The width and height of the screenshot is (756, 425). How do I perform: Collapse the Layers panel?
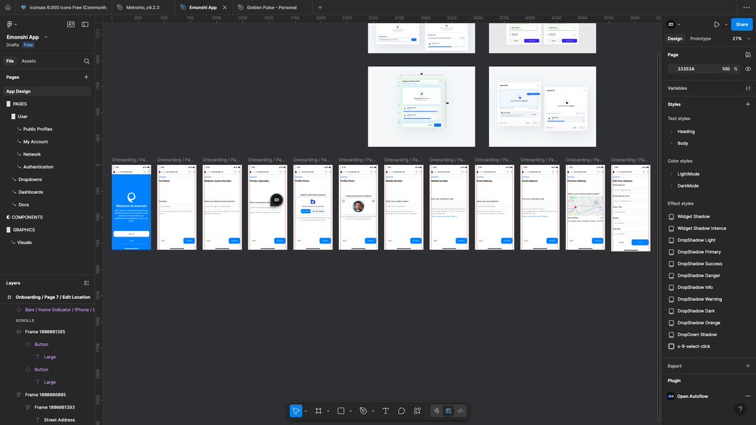[87, 283]
